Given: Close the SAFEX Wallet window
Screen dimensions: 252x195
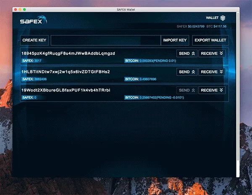Looking at the screenshot, I should 16,10.
